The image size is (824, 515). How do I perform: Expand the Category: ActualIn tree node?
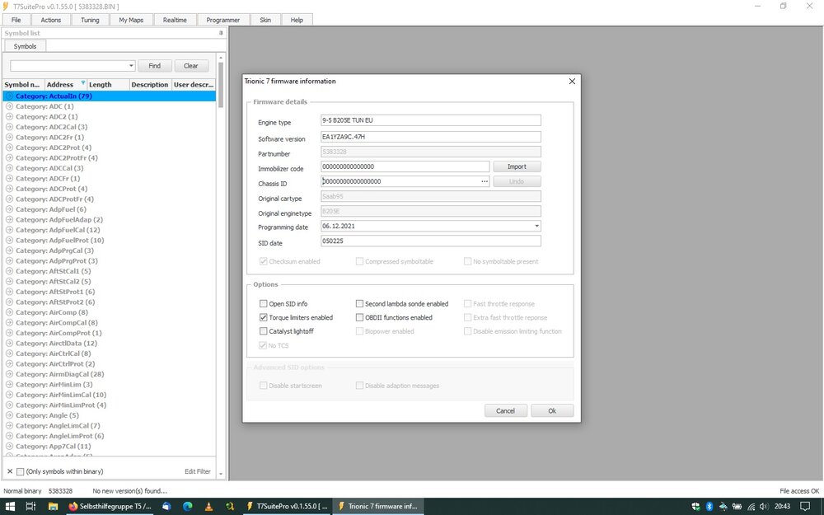9,96
